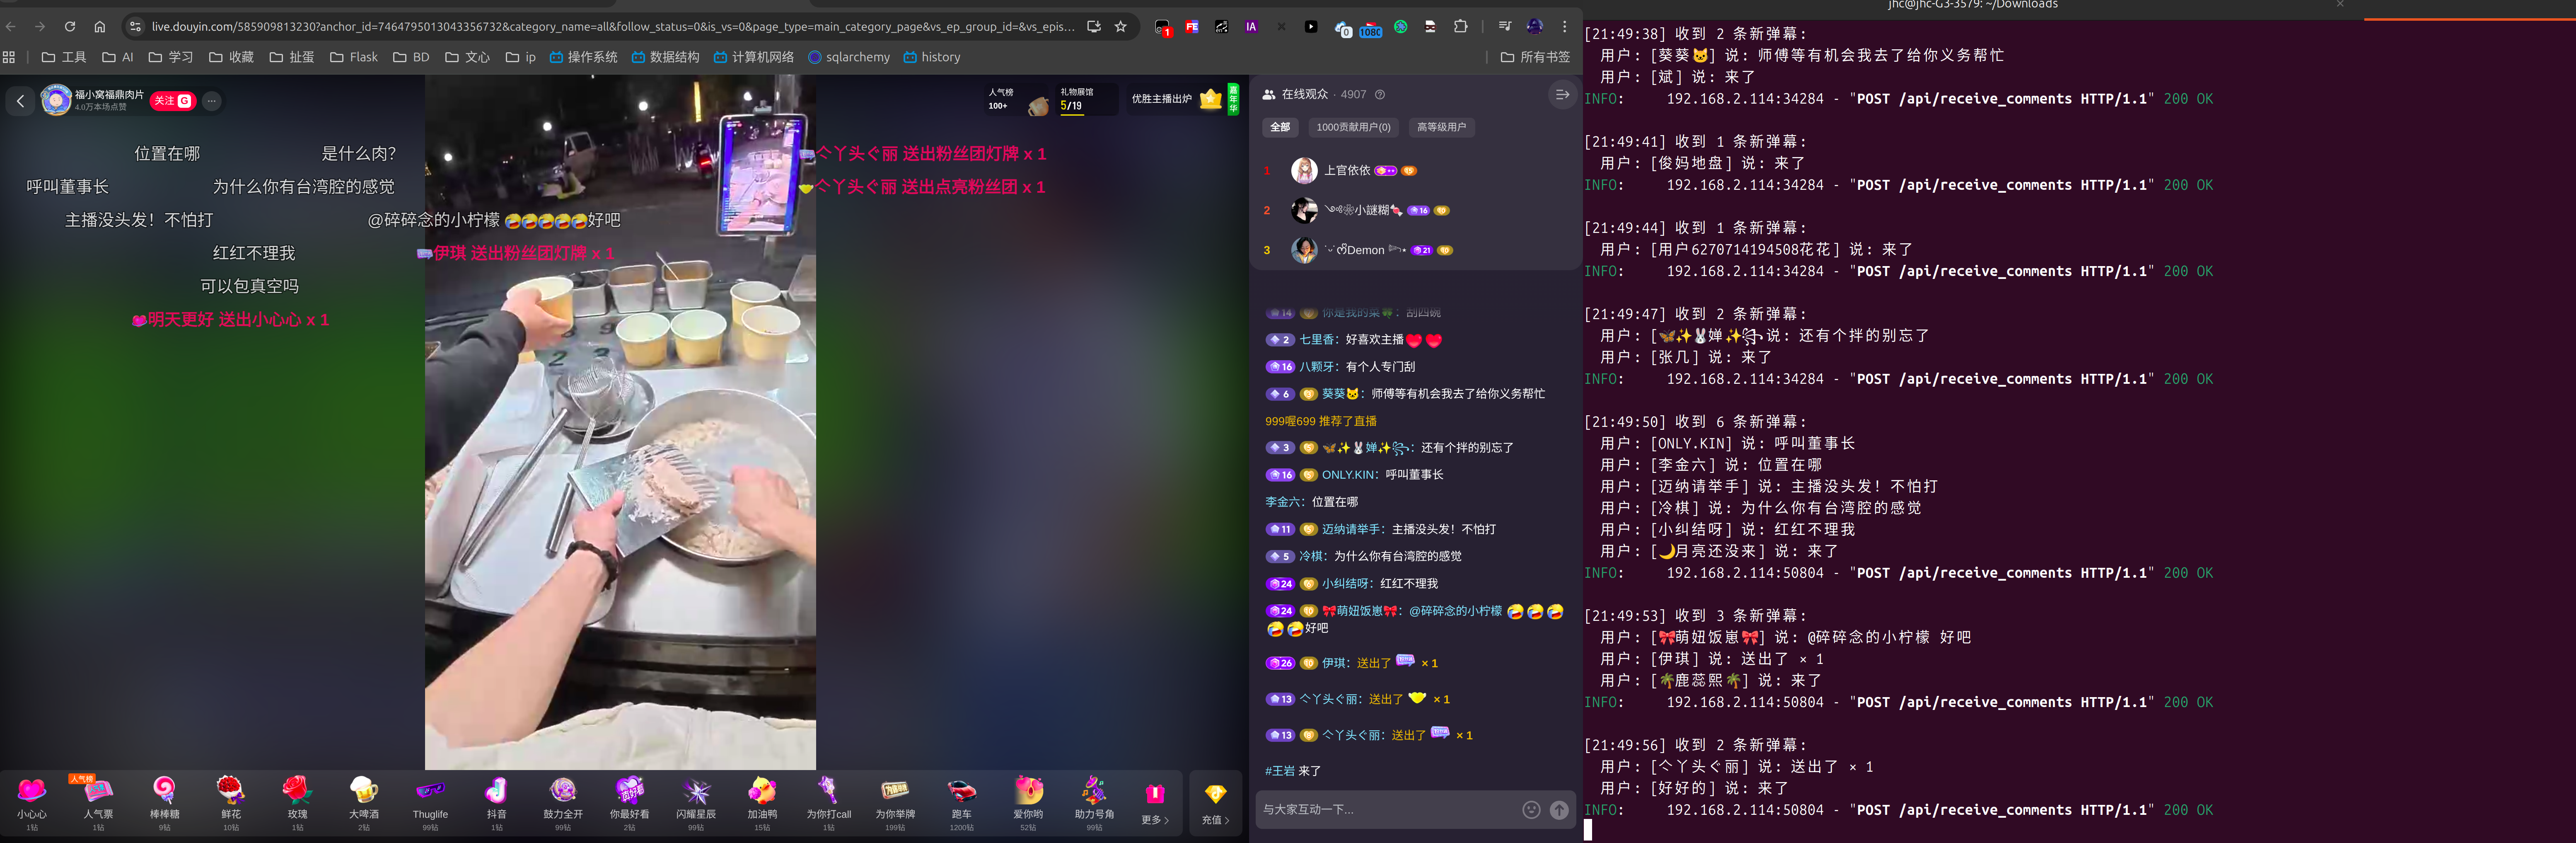Open the 所有书签 all bookmarks folder
This screenshot has height=843, width=2576.
click(1535, 57)
